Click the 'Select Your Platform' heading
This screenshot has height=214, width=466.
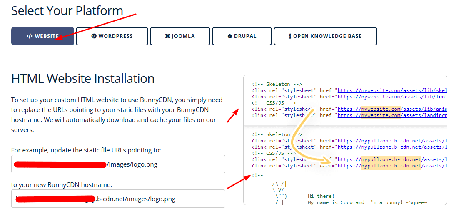67,11
